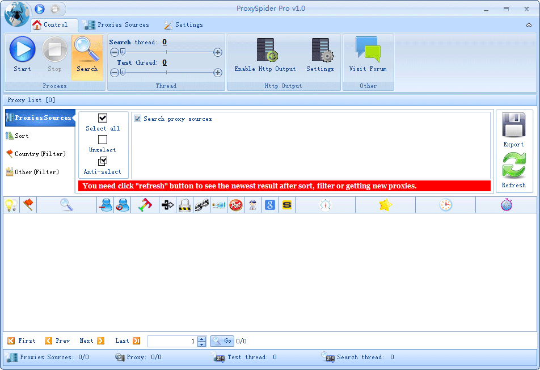Click the page number input field
Screen dimensions: 540x370
(172, 341)
